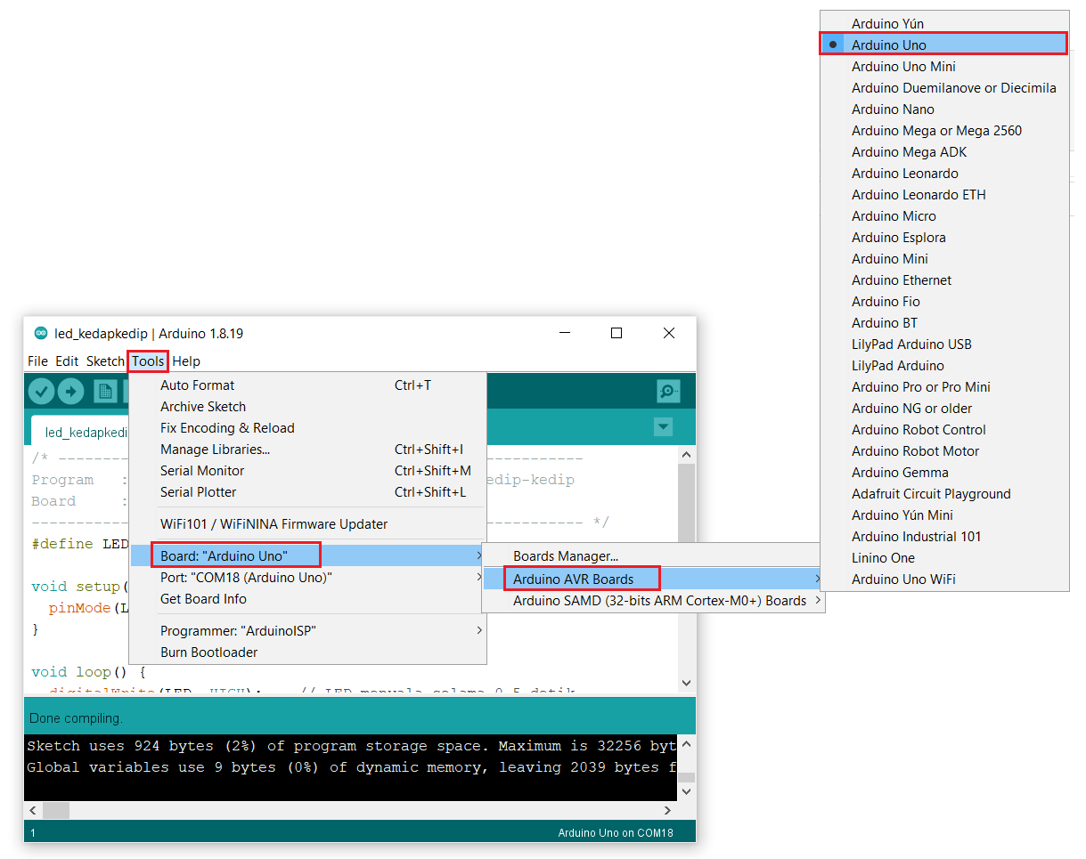Select Burn Bootloader

pyautogui.click(x=308, y=652)
